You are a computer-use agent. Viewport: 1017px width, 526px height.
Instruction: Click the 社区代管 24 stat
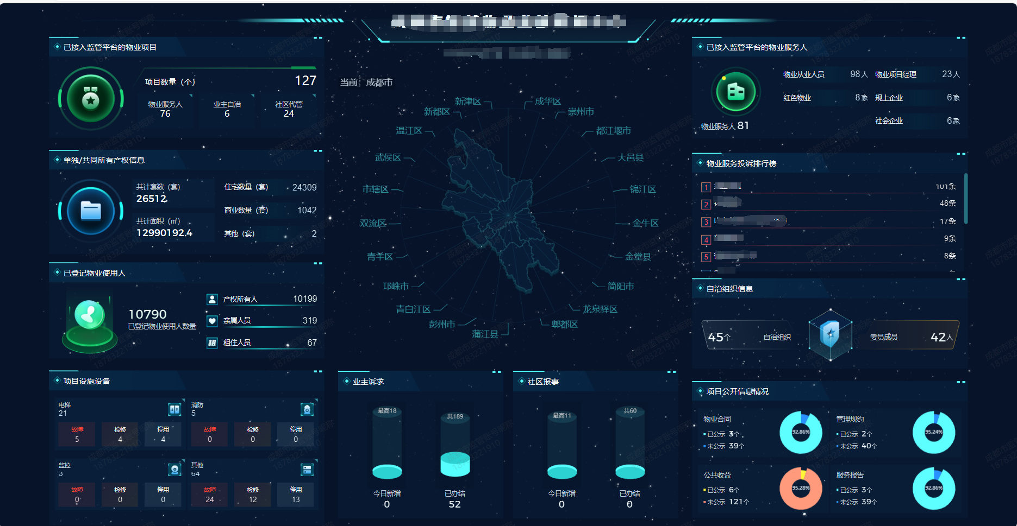point(289,109)
